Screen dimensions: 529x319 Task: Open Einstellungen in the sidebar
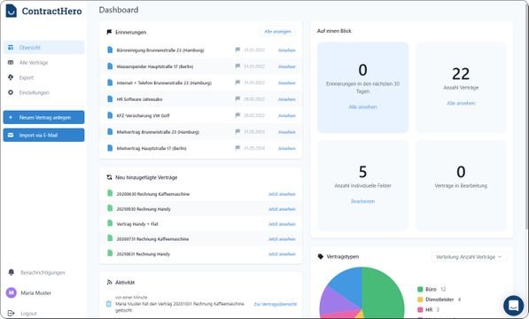coord(43,92)
